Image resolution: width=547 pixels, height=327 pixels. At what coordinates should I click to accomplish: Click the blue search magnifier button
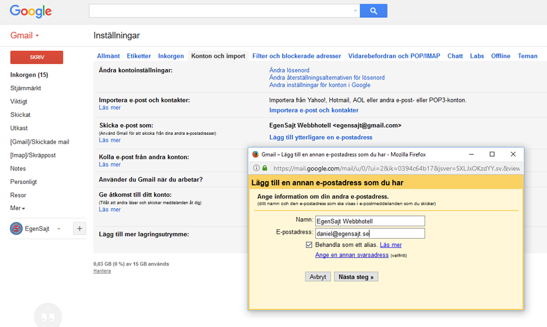(374, 11)
